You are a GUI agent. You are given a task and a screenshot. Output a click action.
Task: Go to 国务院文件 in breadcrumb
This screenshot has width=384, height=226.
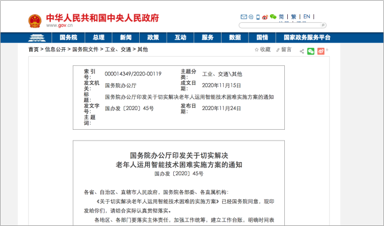(x=85, y=50)
